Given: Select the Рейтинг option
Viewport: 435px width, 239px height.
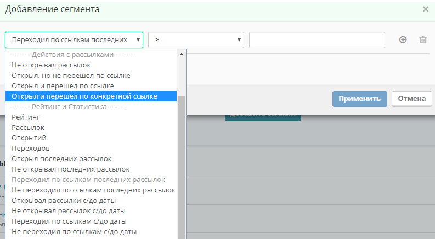Looking at the screenshot, I should pos(91,117).
